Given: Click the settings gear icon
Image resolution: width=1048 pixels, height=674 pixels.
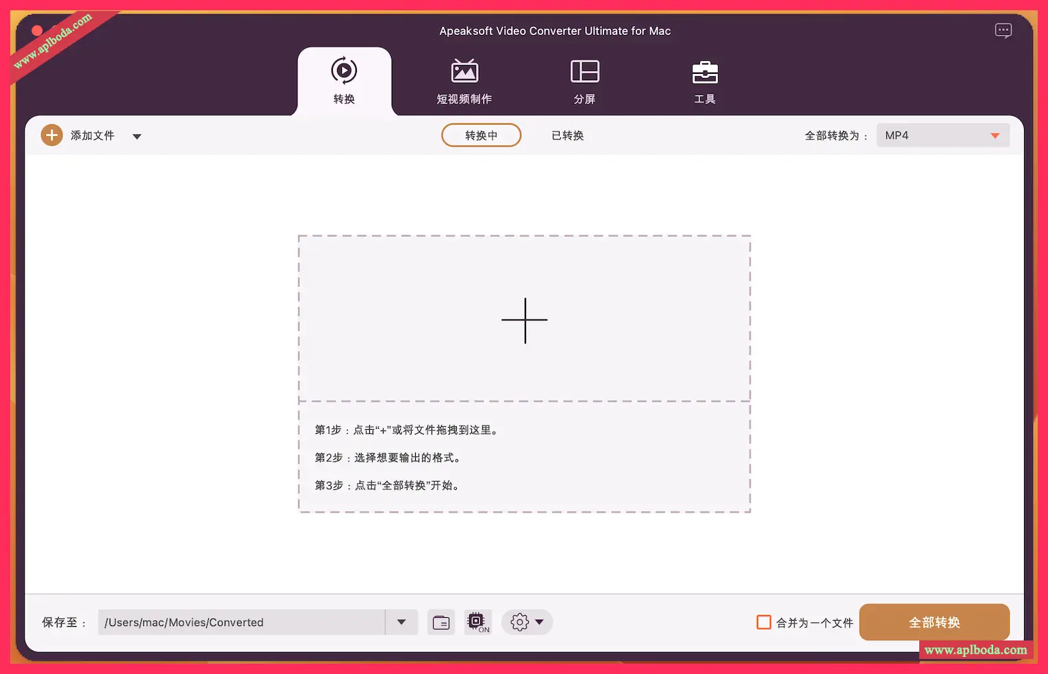Looking at the screenshot, I should (520, 623).
